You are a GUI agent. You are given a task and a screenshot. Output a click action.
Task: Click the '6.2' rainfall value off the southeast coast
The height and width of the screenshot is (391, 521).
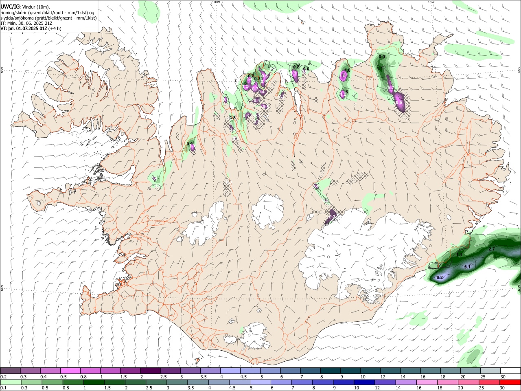pyautogui.click(x=440, y=278)
